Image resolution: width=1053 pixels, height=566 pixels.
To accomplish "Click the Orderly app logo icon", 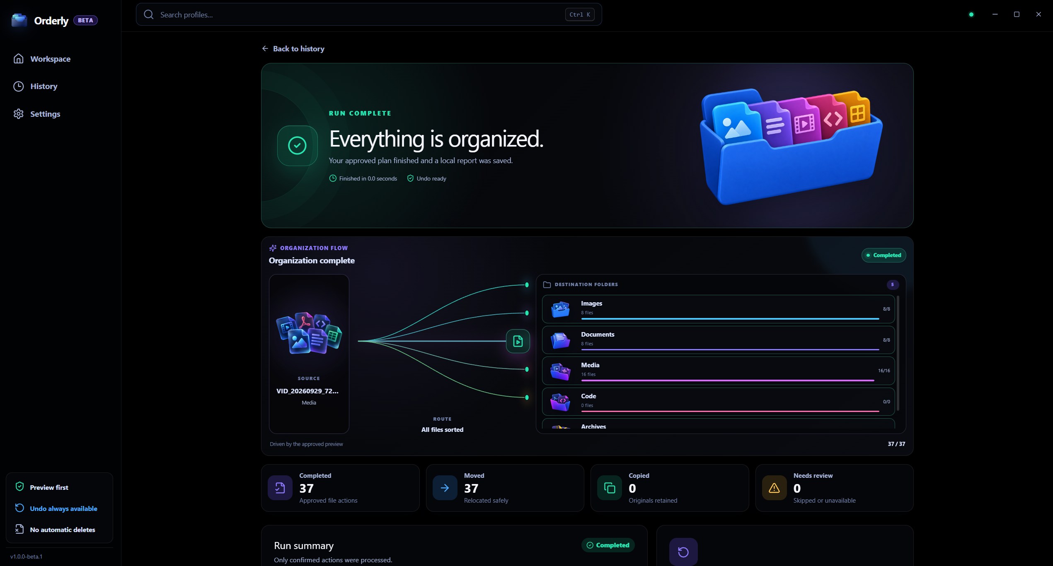I will tap(19, 20).
